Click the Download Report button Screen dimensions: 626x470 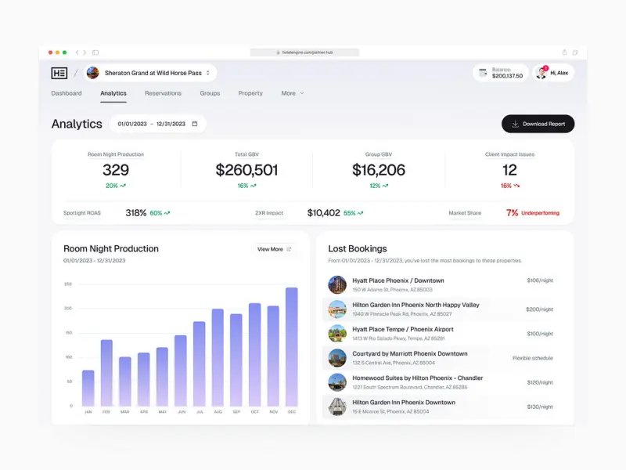pyautogui.click(x=538, y=124)
